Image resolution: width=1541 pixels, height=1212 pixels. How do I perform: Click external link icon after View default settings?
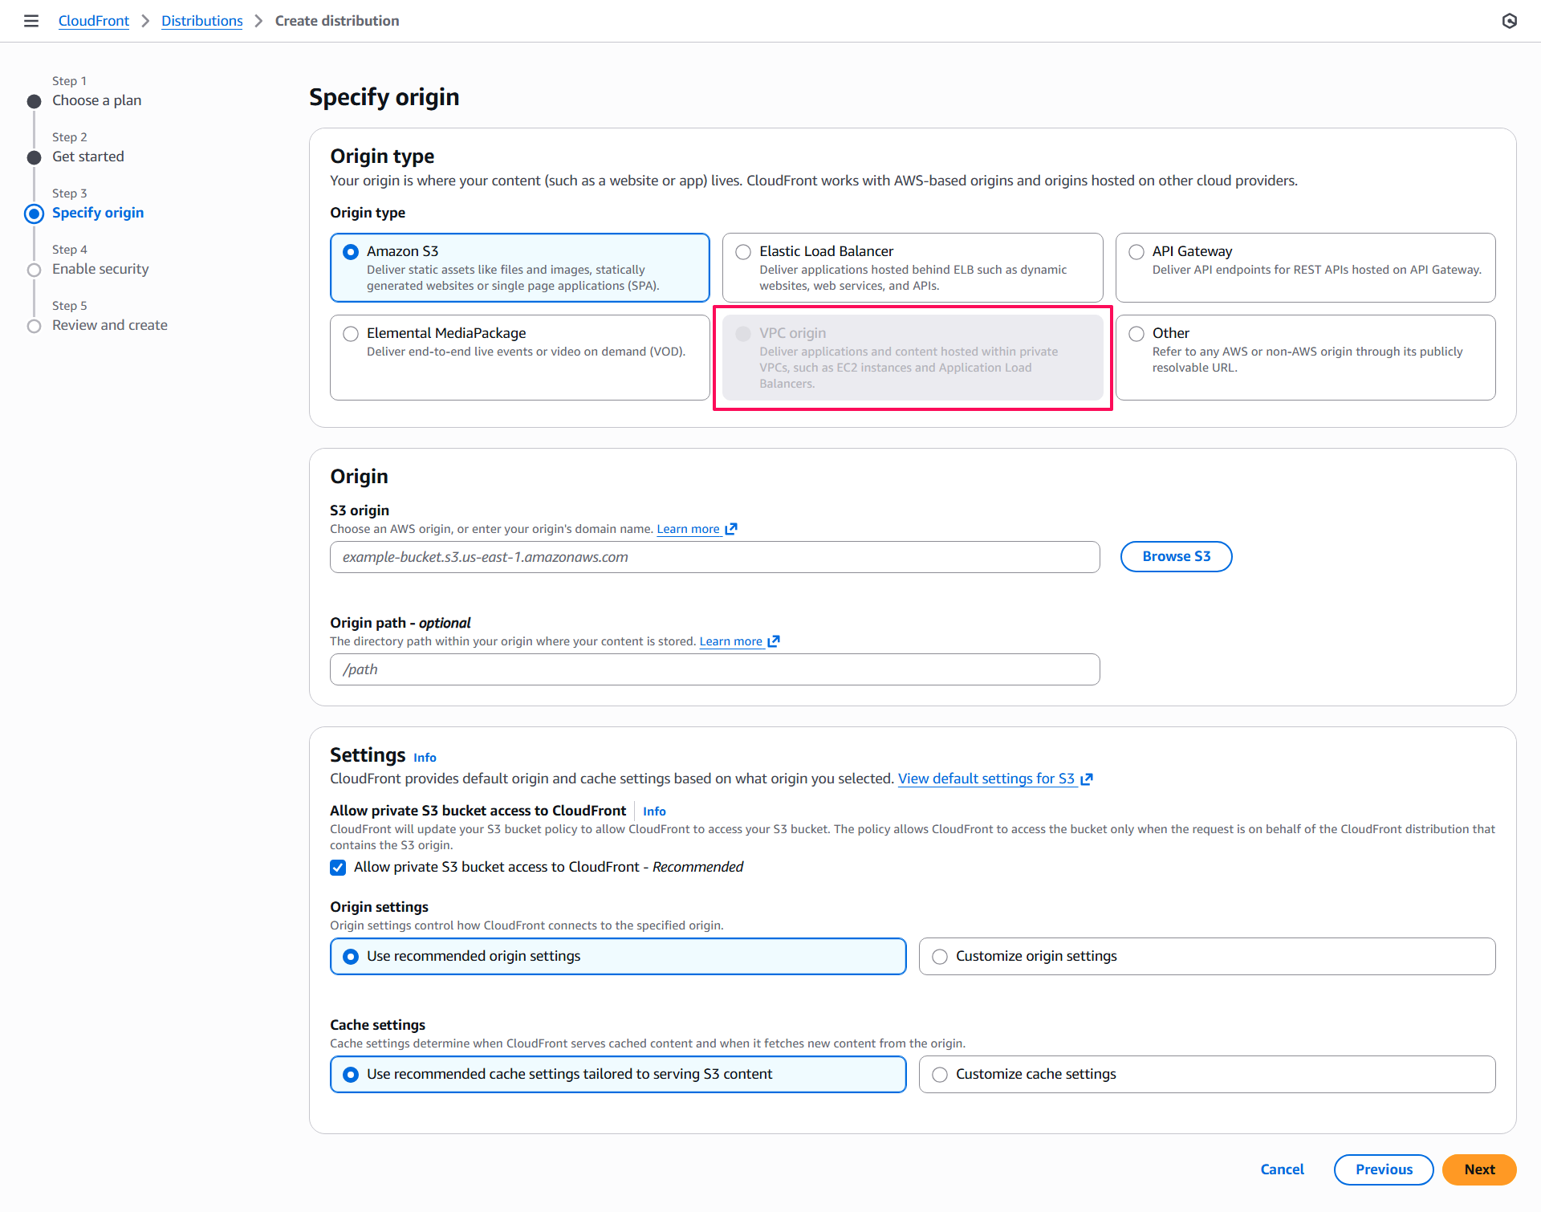pos(1087,779)
